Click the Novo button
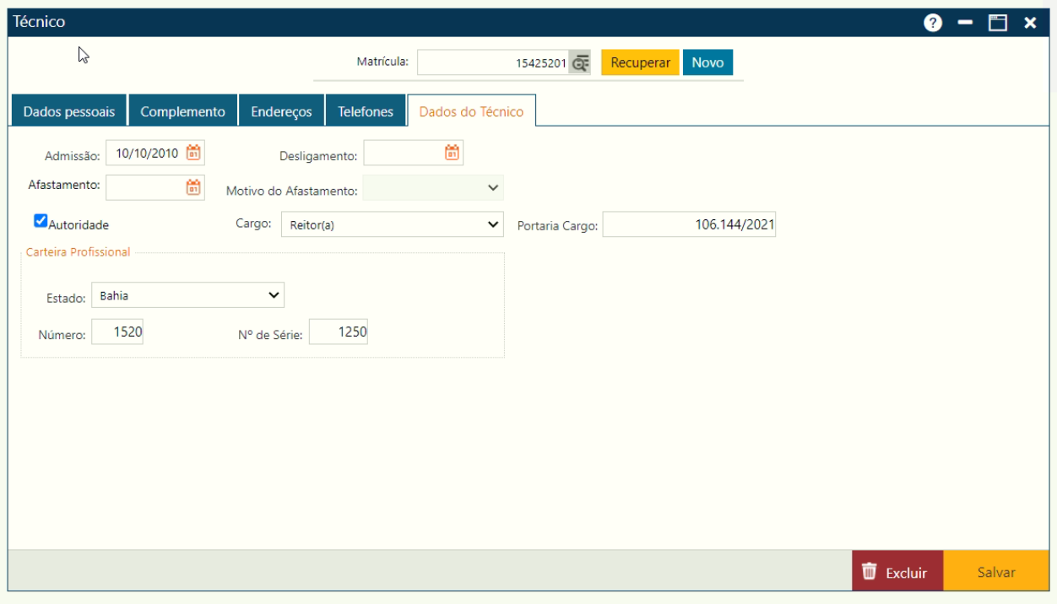The image size is (1057, 604). pyautogui.click(x=707, y=62)
